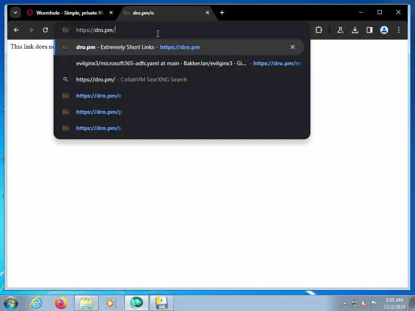Open the Downloads toolbar icon

click(355, 30)
